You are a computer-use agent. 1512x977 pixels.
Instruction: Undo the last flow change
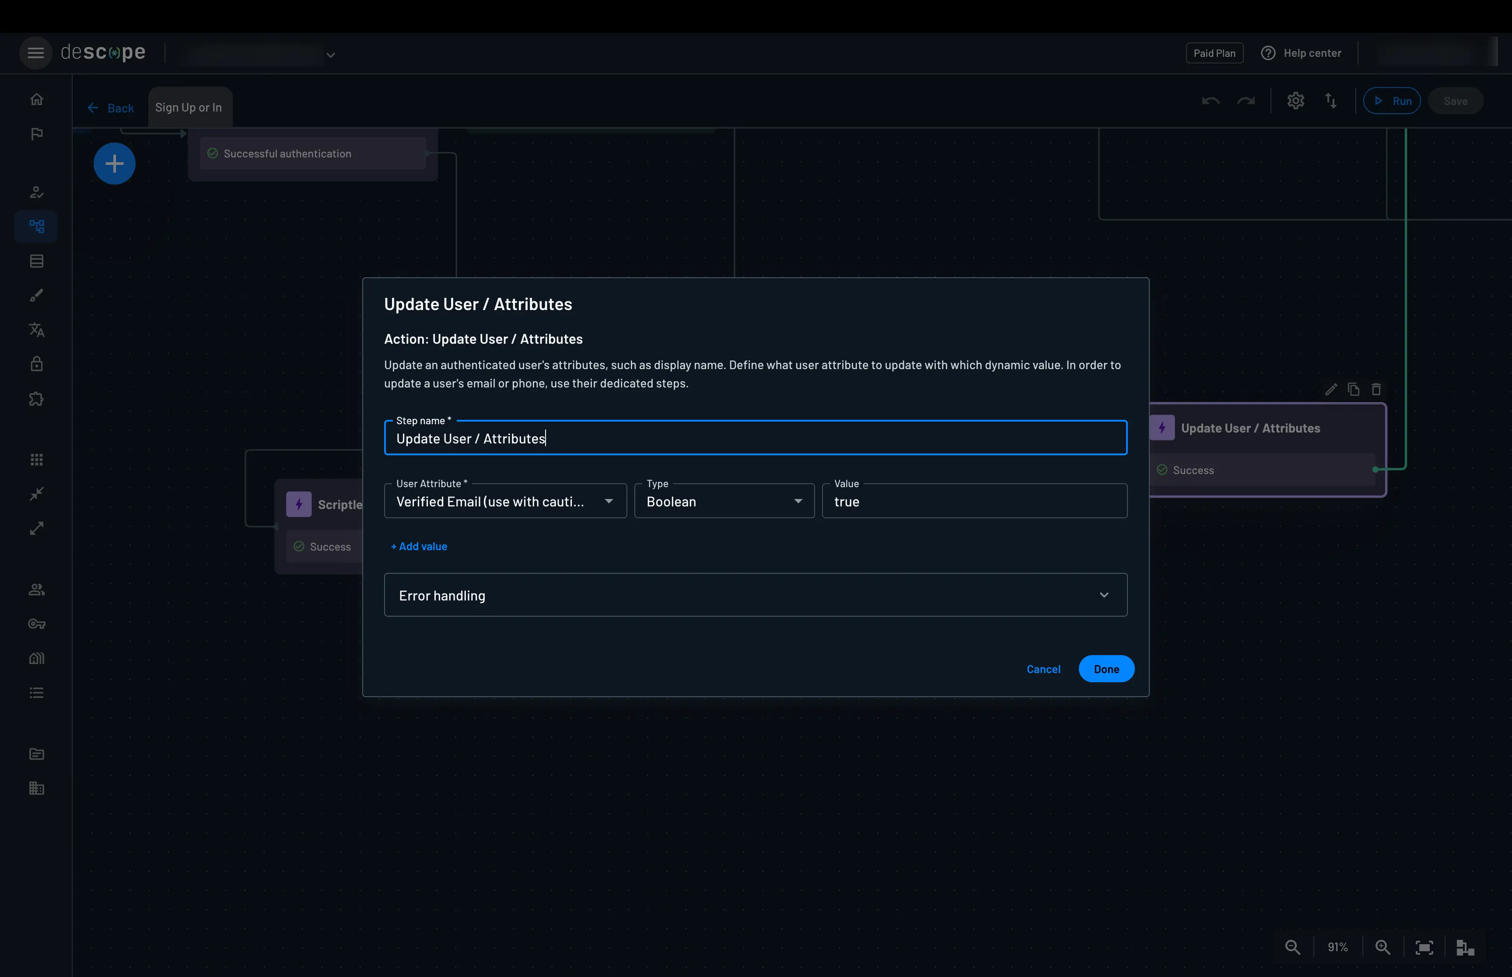coord(1211,101)
